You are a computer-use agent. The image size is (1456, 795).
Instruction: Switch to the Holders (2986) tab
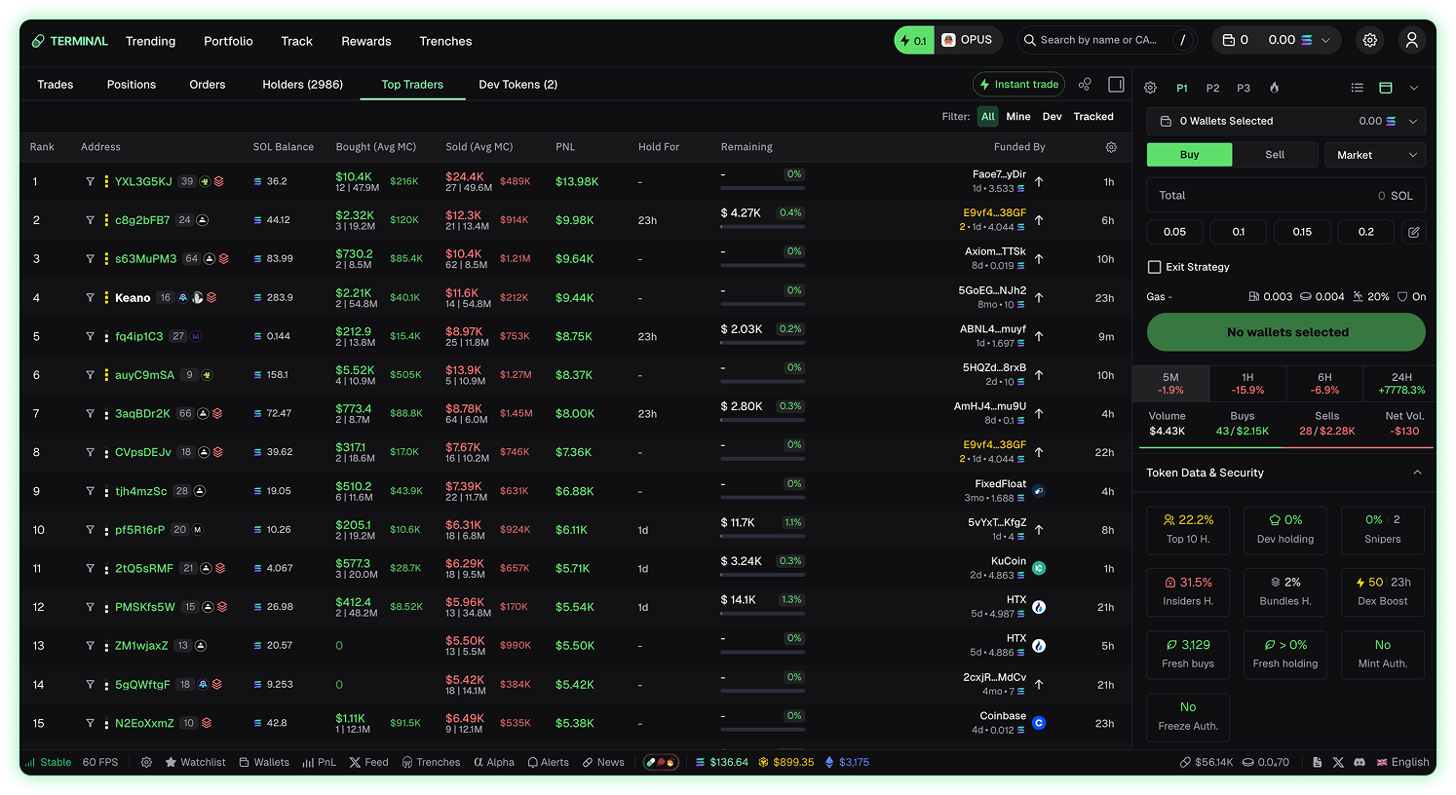pos(302,85)
